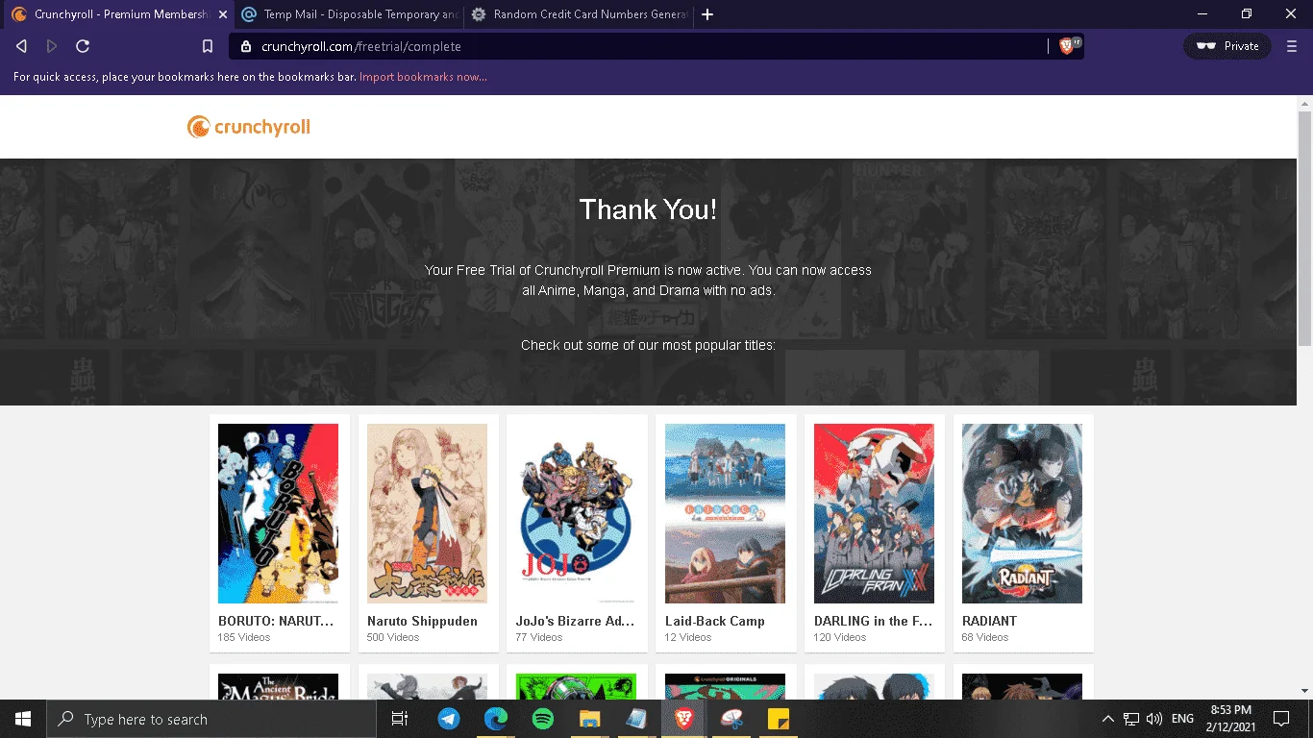Go back with the browser back arrow
This screenshot has height=738, width=1313.
(21, 46)
